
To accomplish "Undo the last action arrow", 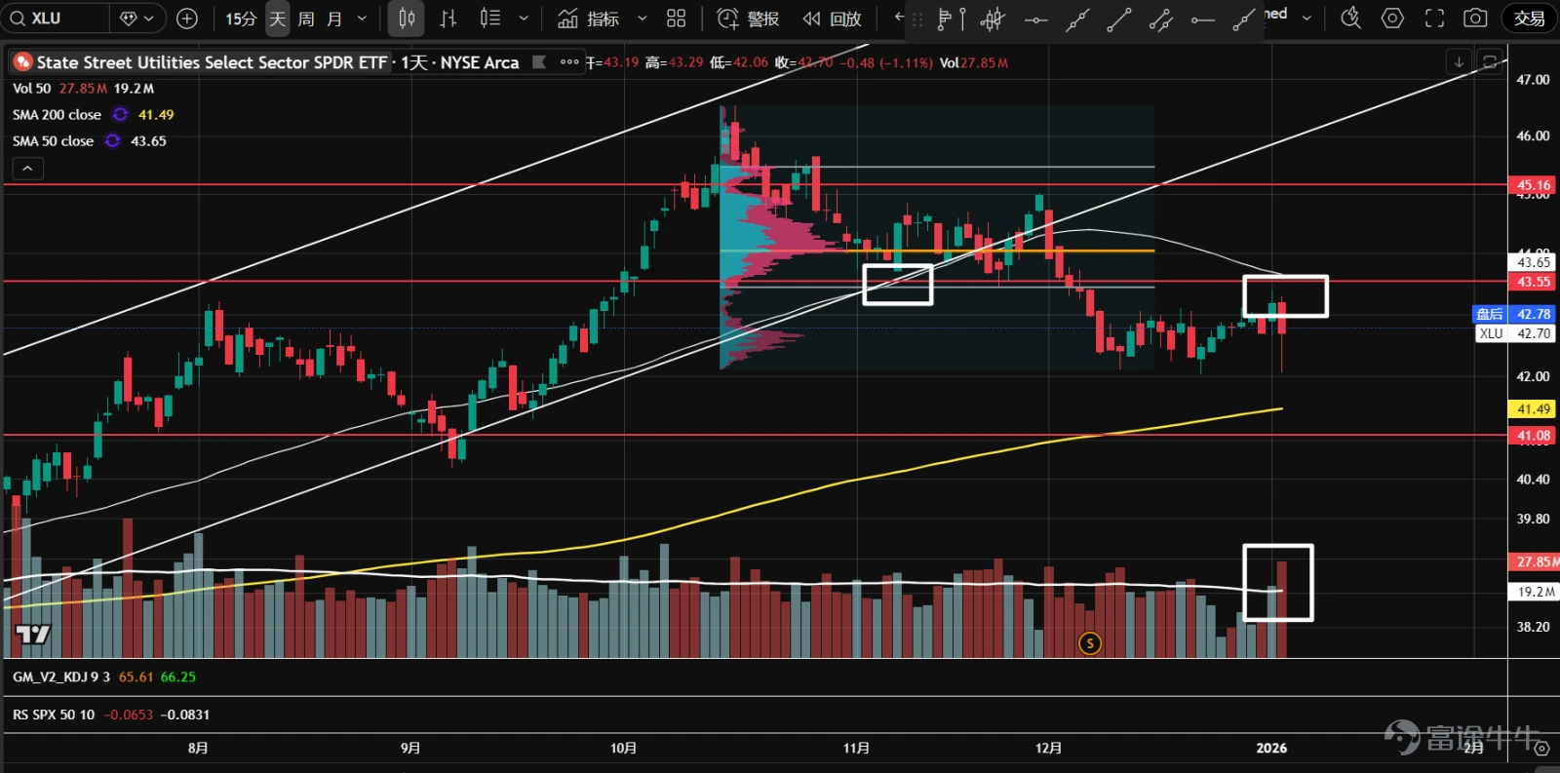I will [x=899, y=18].
